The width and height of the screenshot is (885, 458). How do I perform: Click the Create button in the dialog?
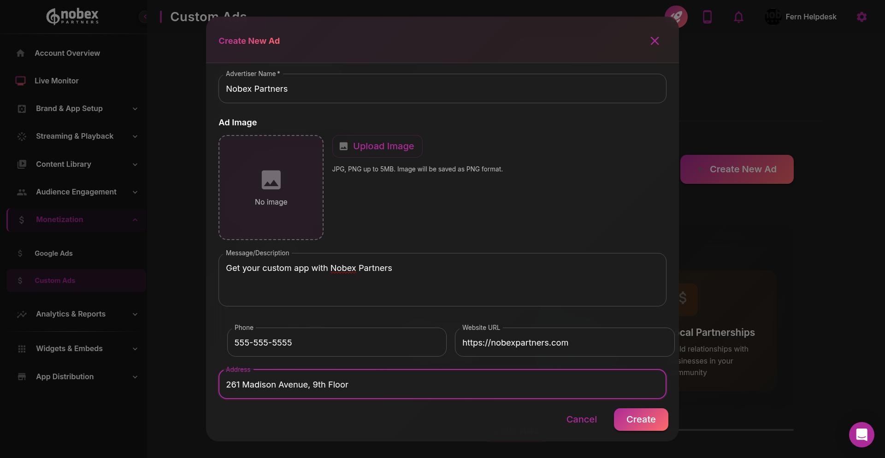(x=641, y=419)
